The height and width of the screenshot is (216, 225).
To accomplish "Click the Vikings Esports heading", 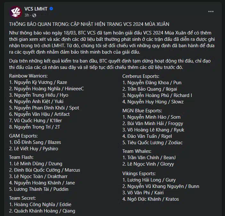I will 139,174.
